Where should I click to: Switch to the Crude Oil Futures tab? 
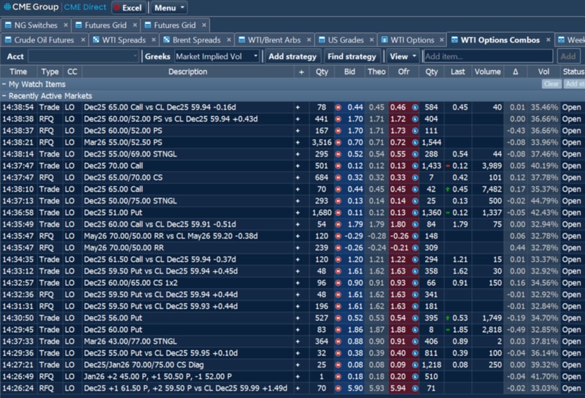(x=44, y=40)
